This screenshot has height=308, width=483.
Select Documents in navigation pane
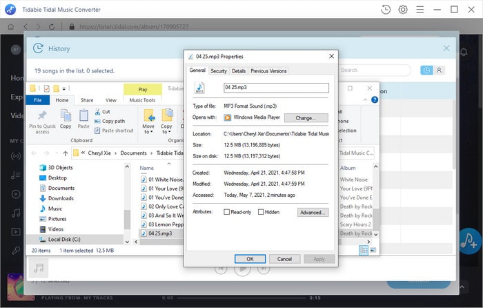click(57, 188)
